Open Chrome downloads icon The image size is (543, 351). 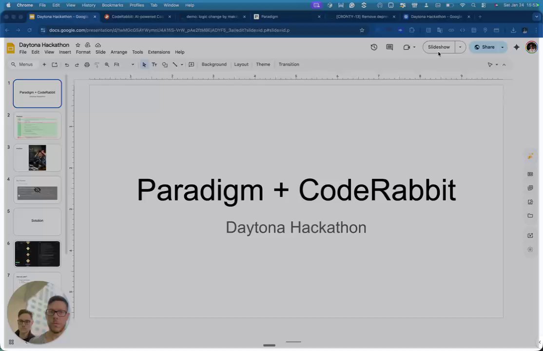(x=513, y=30)
